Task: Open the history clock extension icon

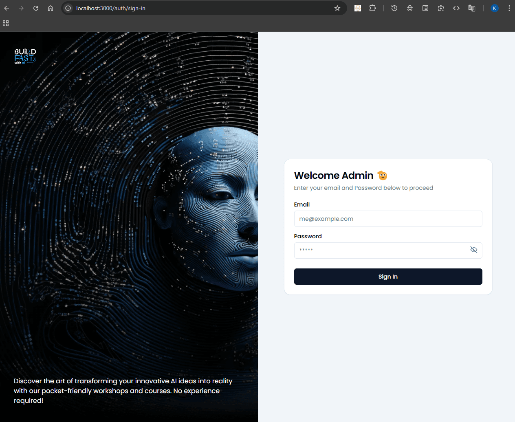Action: tap(394, 8)
